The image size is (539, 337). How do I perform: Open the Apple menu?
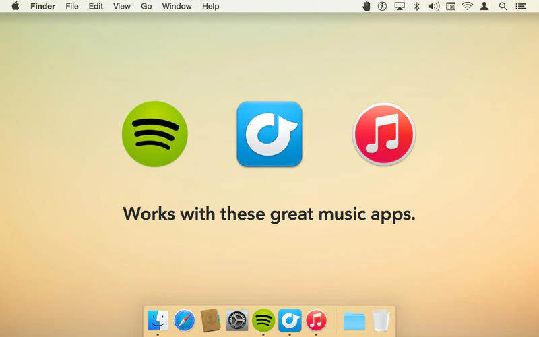[15, 6]
